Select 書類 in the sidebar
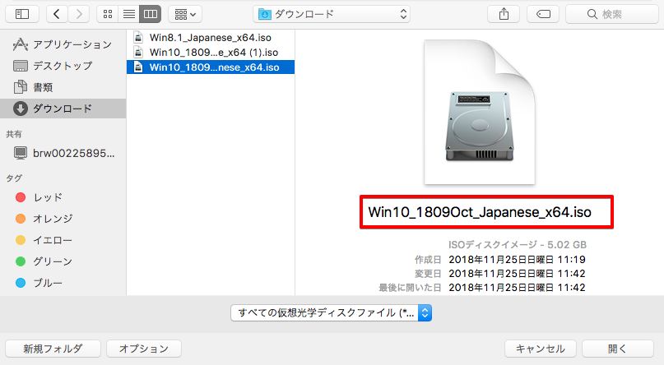The height and width of the screenshot is (365, 664). point(63,87)
